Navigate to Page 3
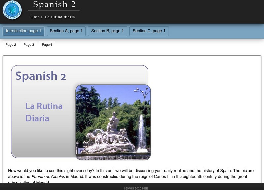 (x=29, y=45)
